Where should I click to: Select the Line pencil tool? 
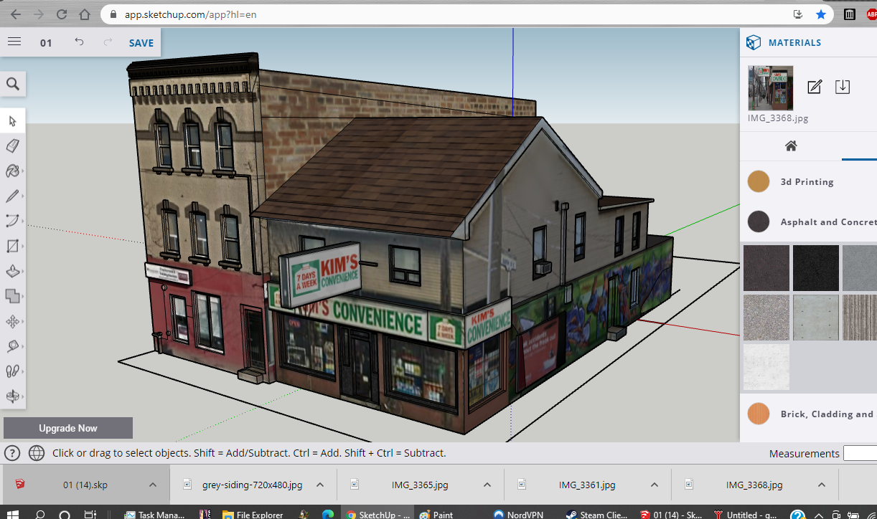[x=13, y=196]
